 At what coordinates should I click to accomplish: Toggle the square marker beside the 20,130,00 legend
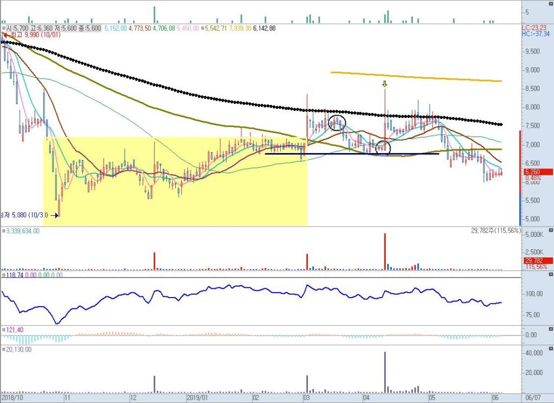pos(3,349)
